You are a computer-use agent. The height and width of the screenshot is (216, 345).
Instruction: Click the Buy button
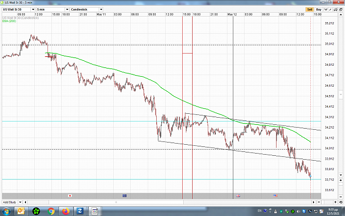click(319, 9)
